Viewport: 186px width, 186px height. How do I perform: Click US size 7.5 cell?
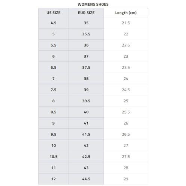tap(54, 90)
